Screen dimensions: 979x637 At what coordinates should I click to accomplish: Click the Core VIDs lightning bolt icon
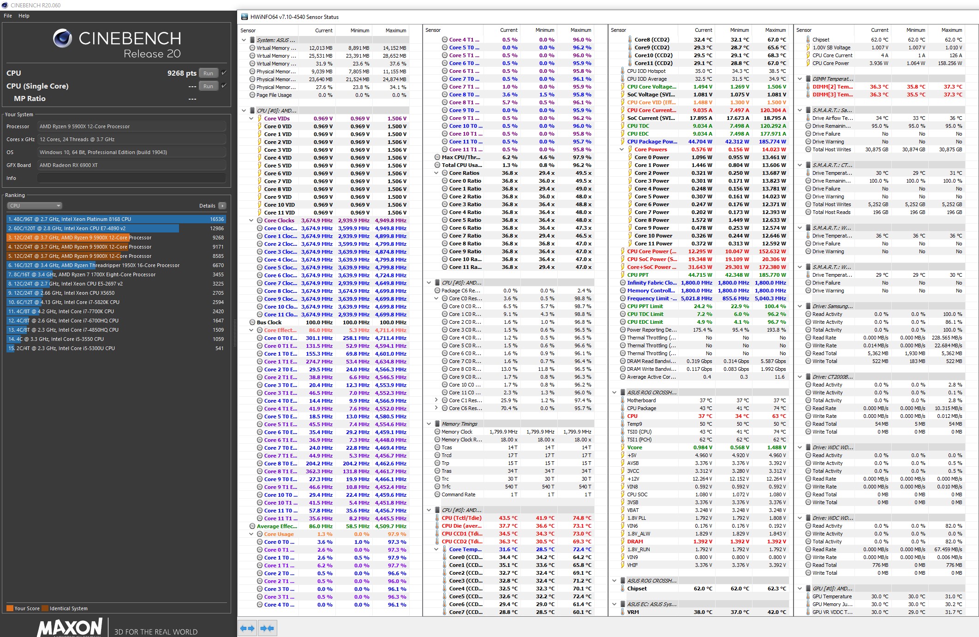pos(260,119)
